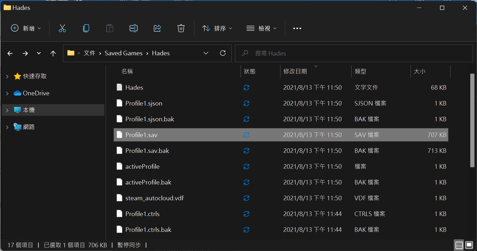This screenshot has height=251, width=477.
Task: Click the sync status icon for Hades file
Action: coord(246,88)
